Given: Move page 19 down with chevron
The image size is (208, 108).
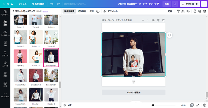Looking at the screenshot, I should pyautogui.click(x=148, y=20).
